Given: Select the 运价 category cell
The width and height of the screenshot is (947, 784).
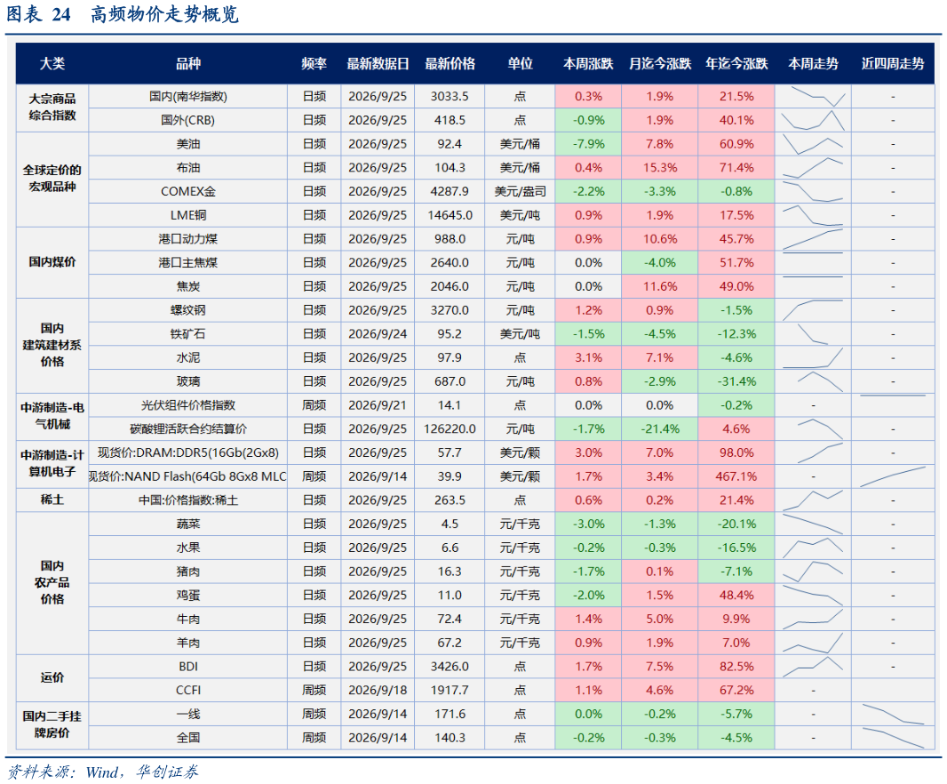Looking at the screenshot, I should [52, 677].
